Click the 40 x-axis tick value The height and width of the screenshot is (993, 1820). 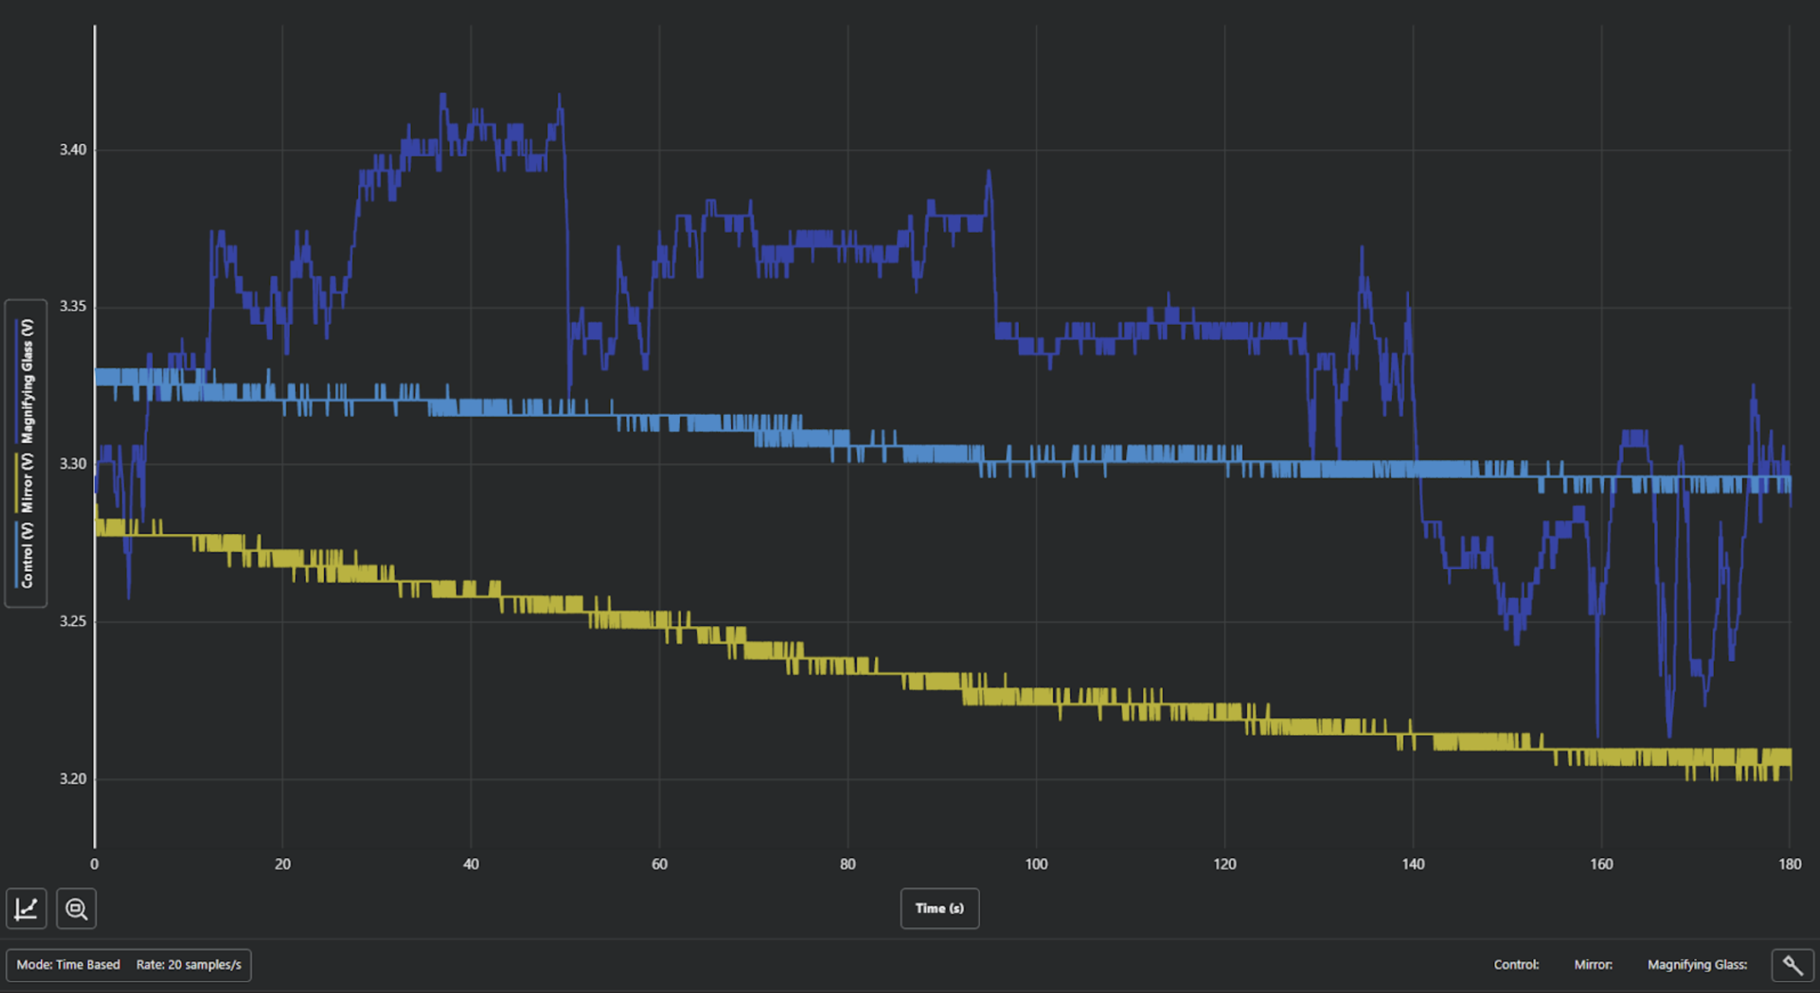click(x=471, y=864)
